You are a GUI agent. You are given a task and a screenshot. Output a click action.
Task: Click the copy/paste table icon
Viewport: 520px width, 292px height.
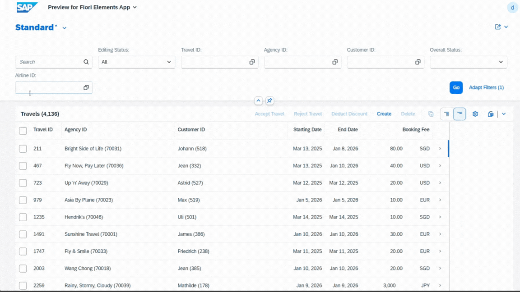[x=431, y=114]
